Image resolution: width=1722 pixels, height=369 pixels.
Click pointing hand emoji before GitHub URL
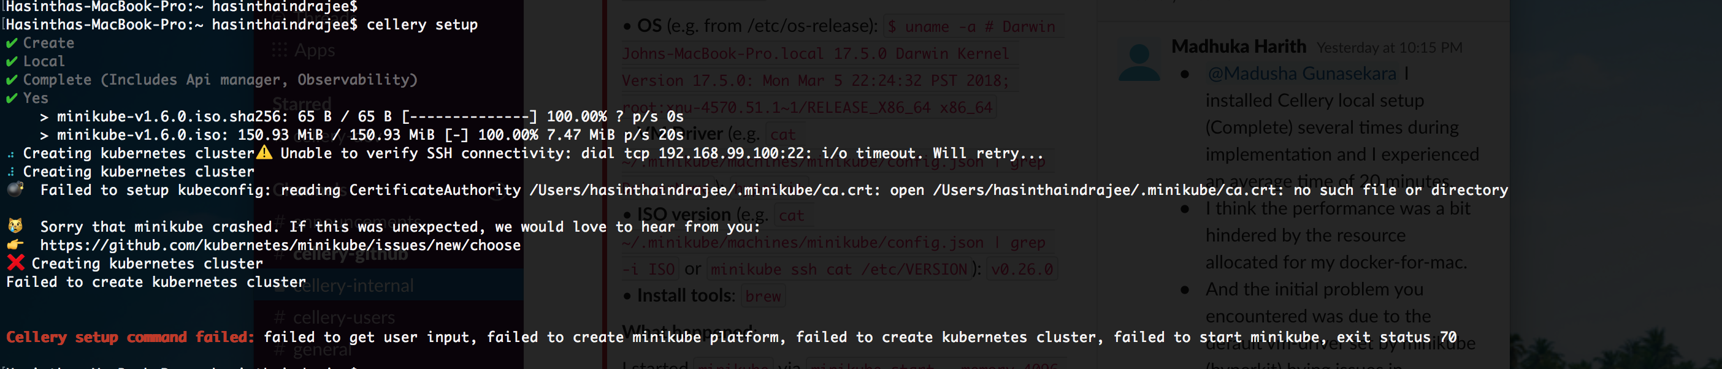click(x=15, y=245)
